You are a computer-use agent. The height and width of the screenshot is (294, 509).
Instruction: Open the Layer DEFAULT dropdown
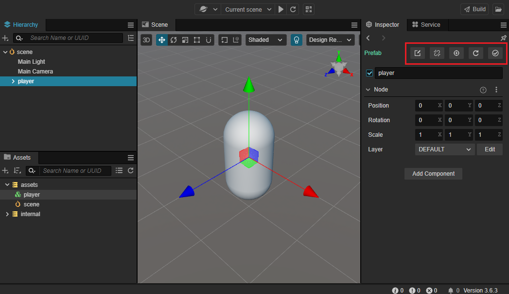point(444,149)
